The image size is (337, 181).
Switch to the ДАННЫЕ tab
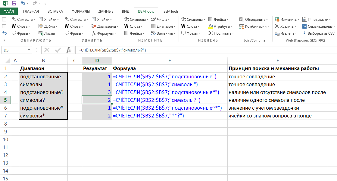(106, 11)
